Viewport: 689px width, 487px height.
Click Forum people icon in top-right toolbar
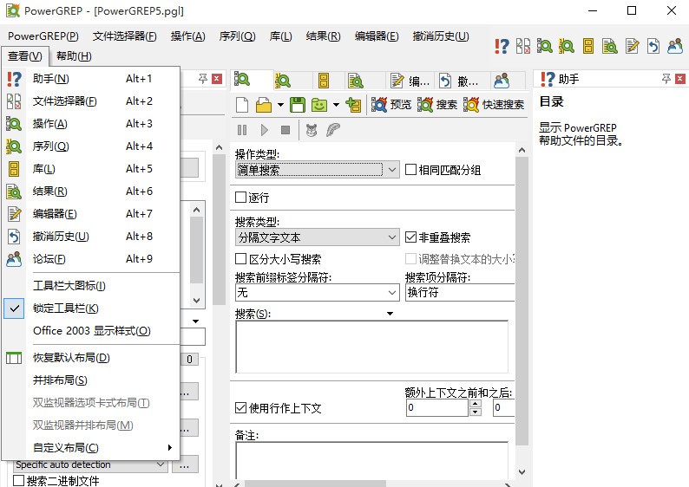(675, 46)
